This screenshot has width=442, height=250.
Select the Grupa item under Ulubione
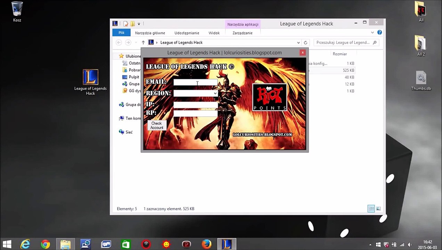click(131, 84)
